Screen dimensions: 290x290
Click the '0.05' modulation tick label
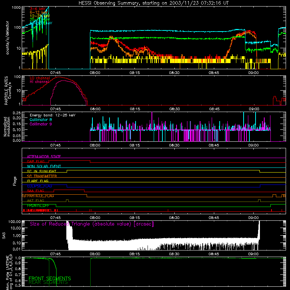coord(17,136)
